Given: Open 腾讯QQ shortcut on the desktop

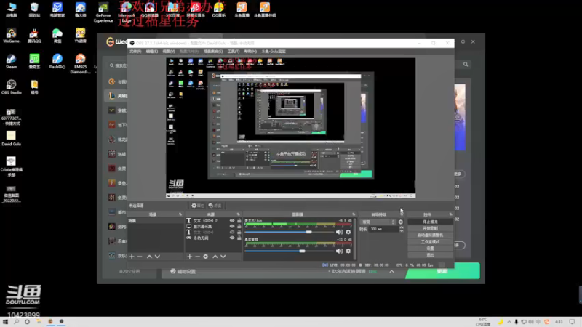Looking at the screenshot, I should coord(34,36).
